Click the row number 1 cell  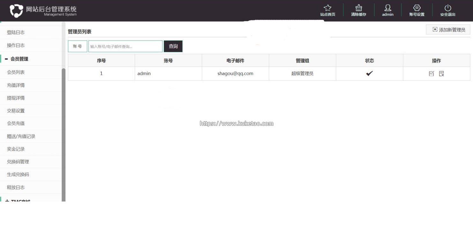(x=101, y=74)
